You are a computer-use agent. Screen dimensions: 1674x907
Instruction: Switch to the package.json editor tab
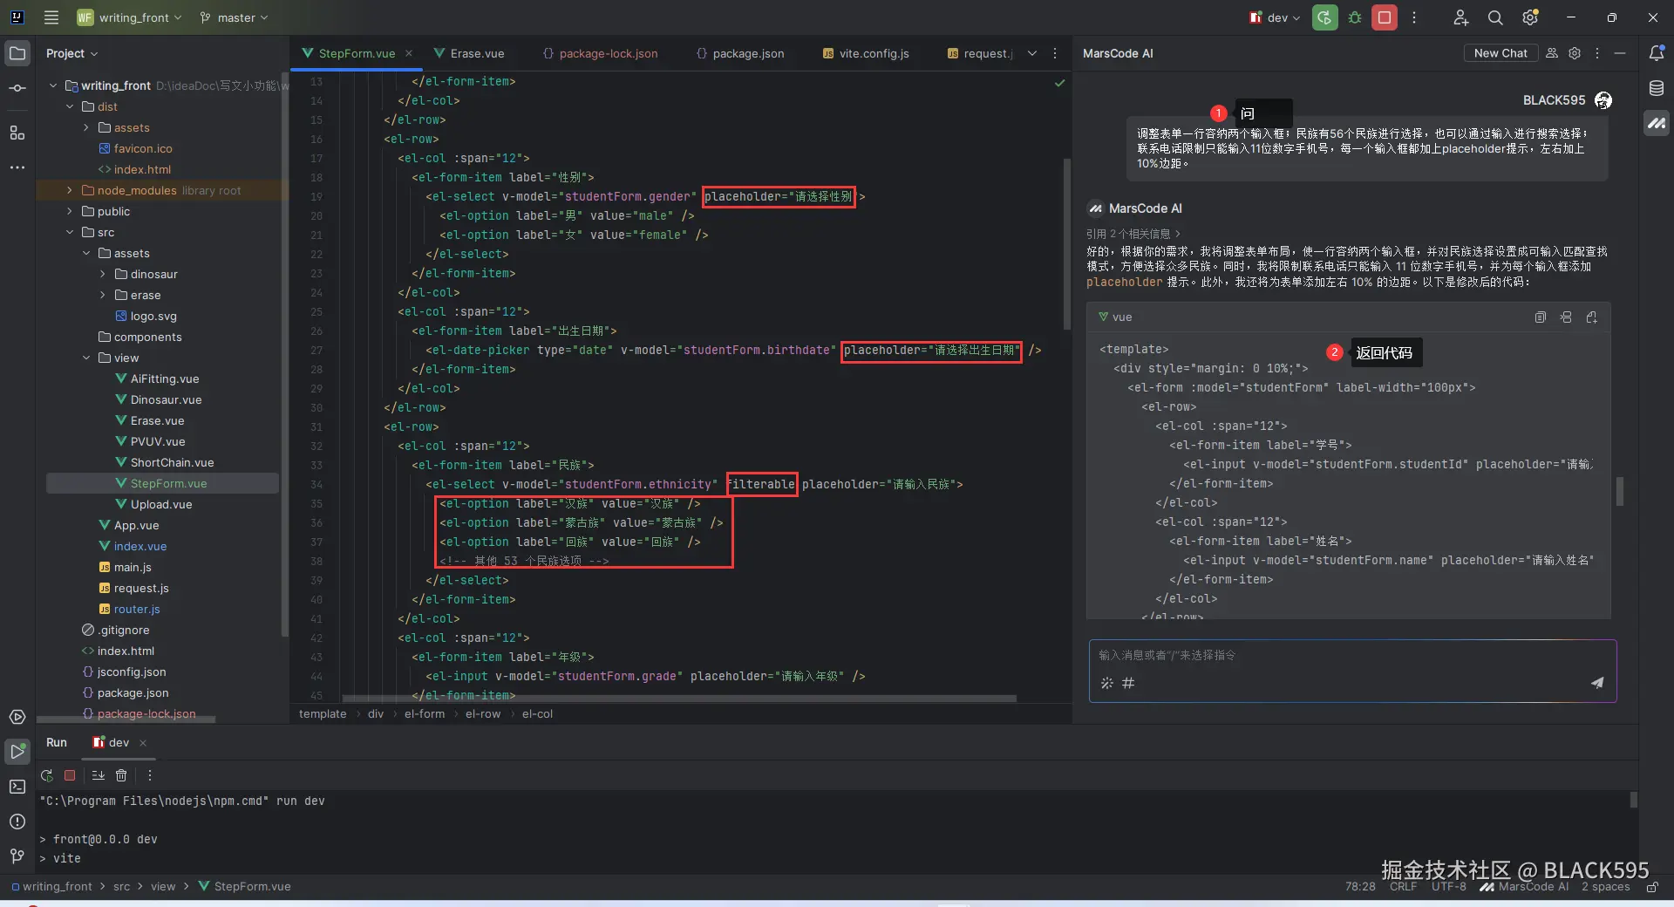click(x=740, y=53)
